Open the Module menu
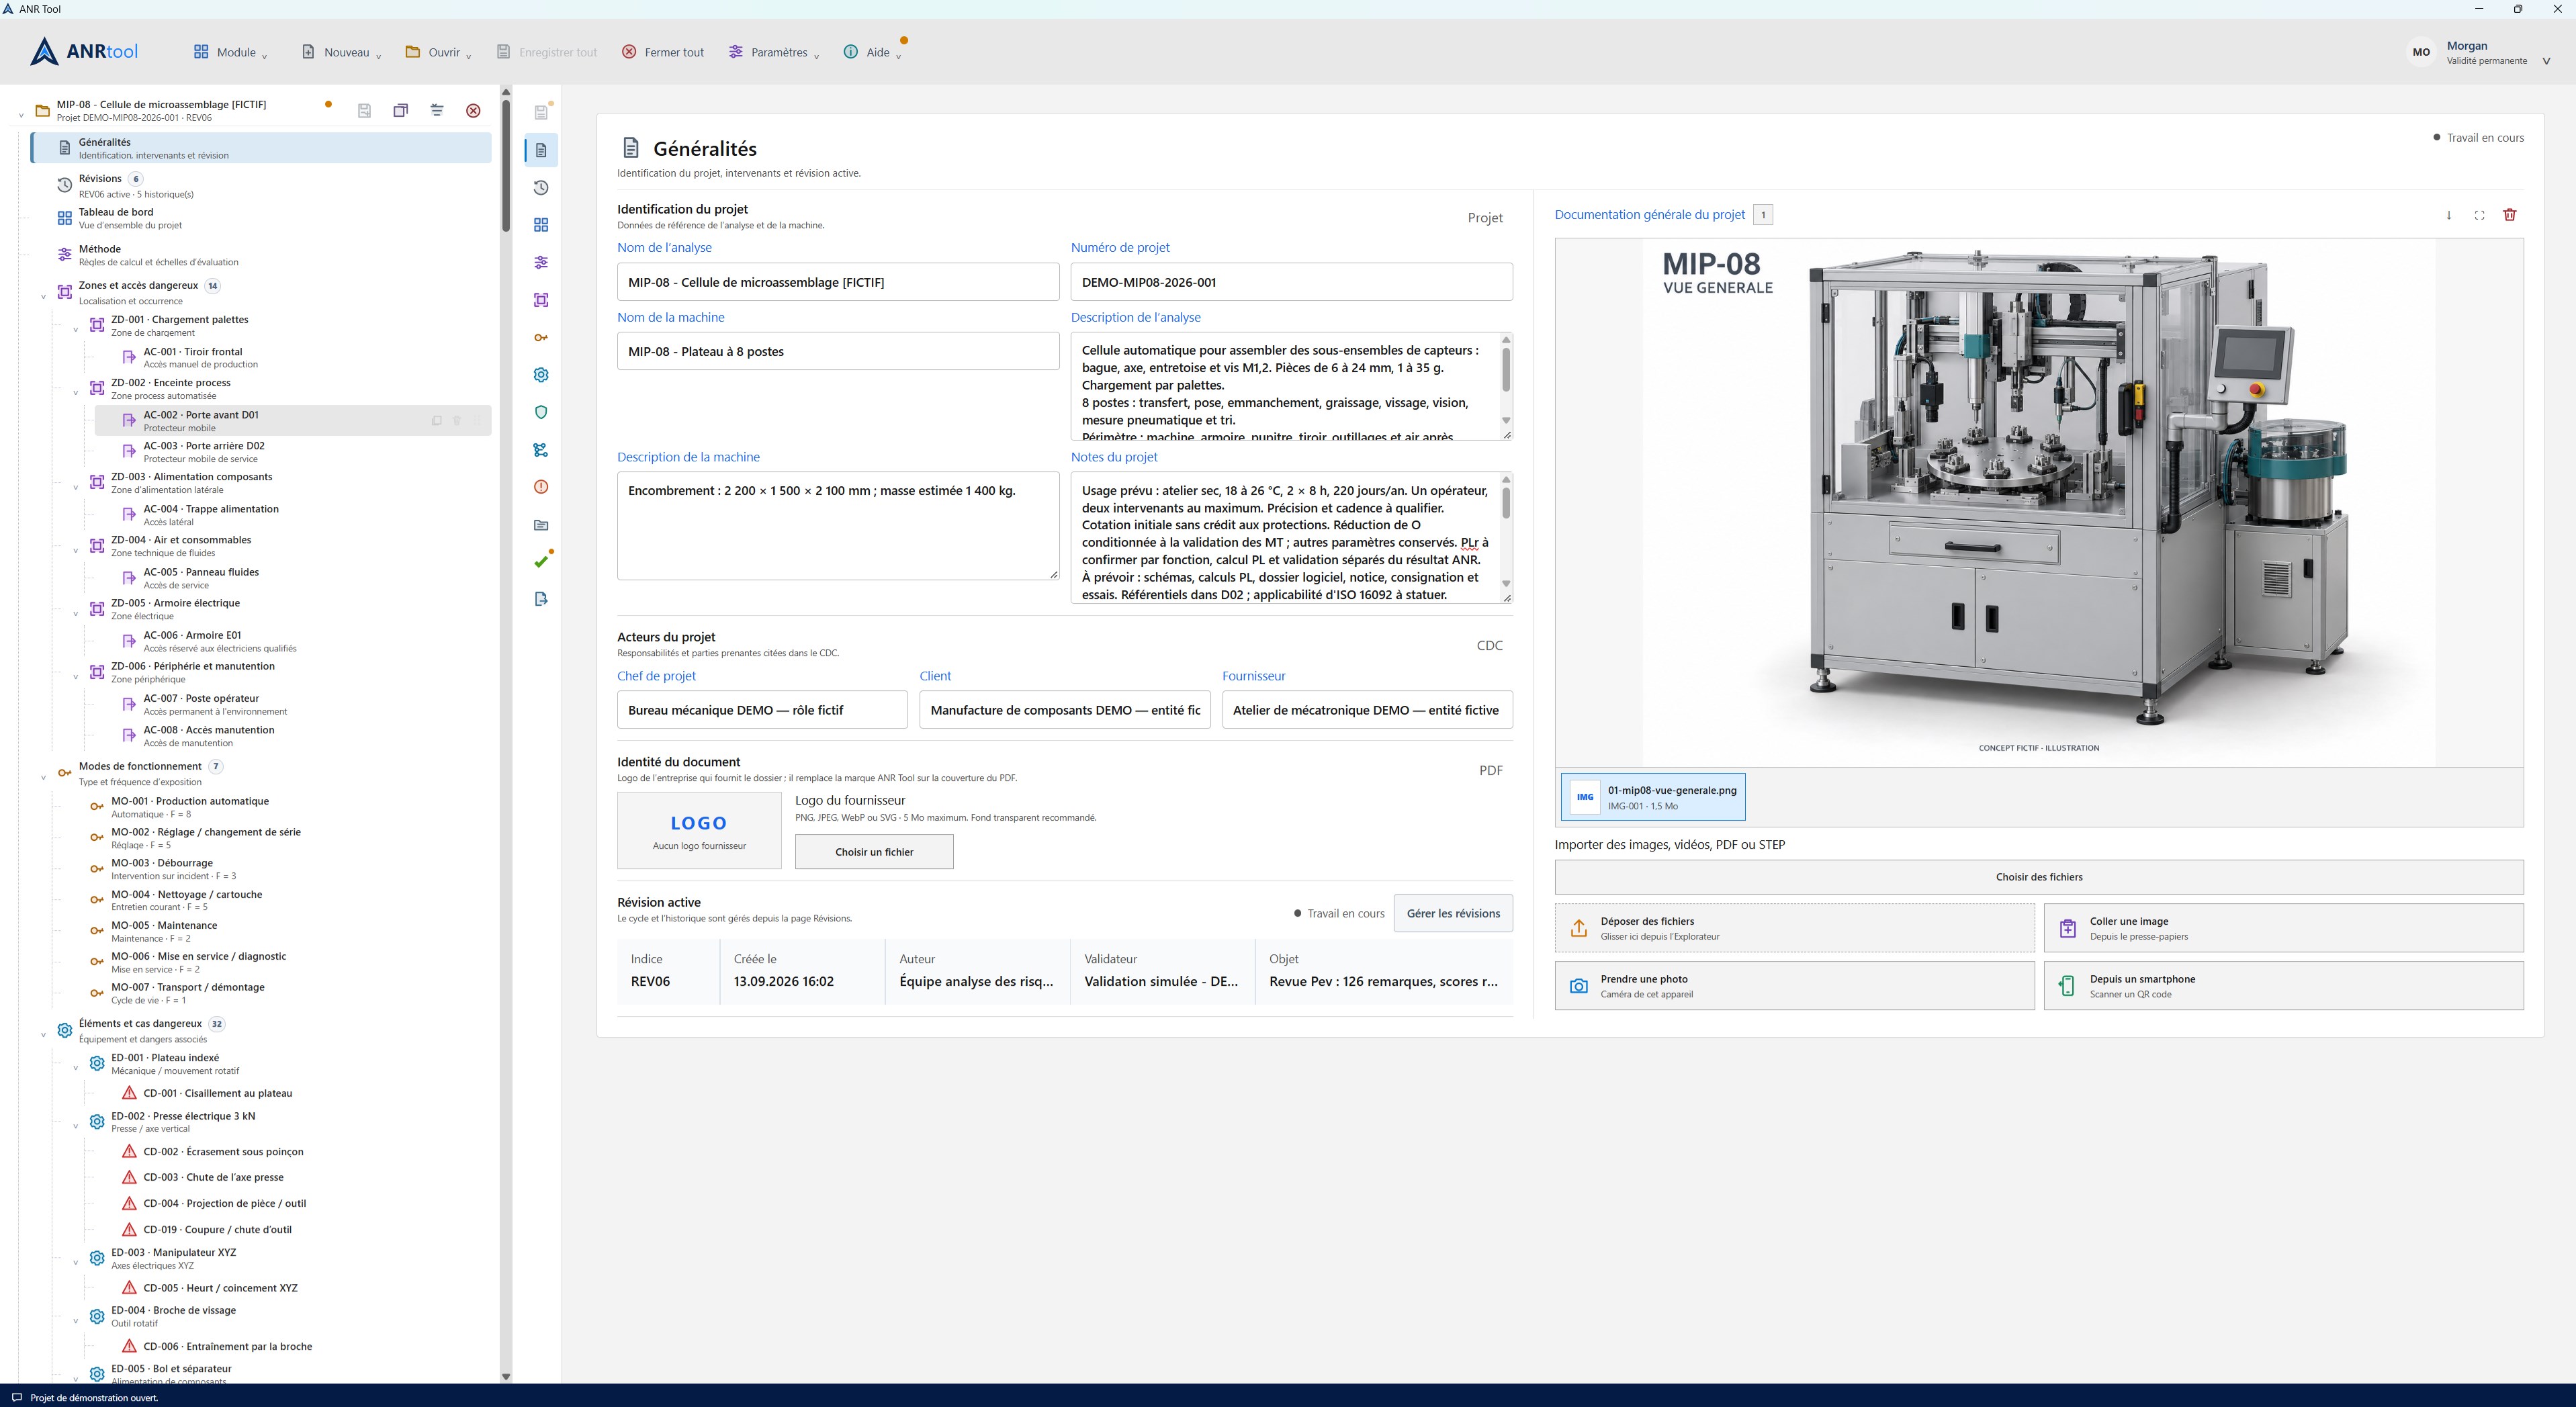 (231, 52)
